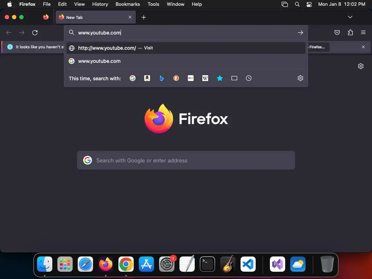The width and height of the screenshot is (372, 279).
Task: Open Firefox app menu in menu bar
Action: 27,4
